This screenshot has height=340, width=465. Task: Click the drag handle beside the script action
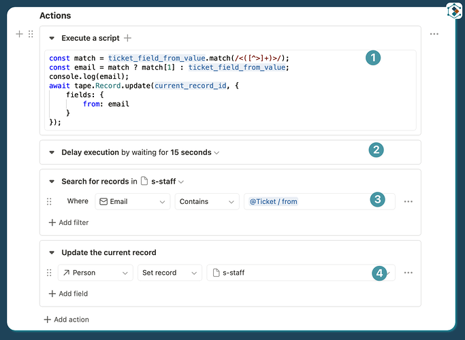point(31,34)
